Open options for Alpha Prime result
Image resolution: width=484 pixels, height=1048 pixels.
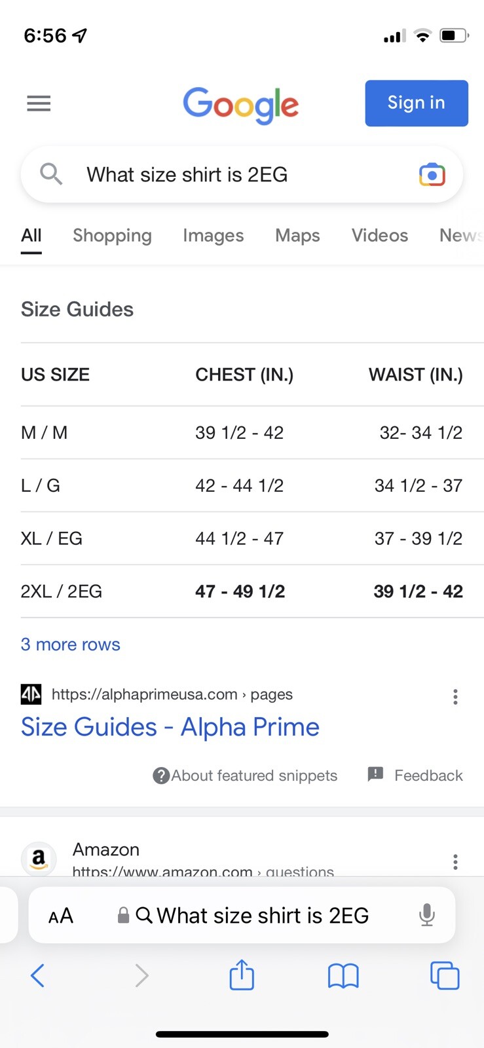455,697
